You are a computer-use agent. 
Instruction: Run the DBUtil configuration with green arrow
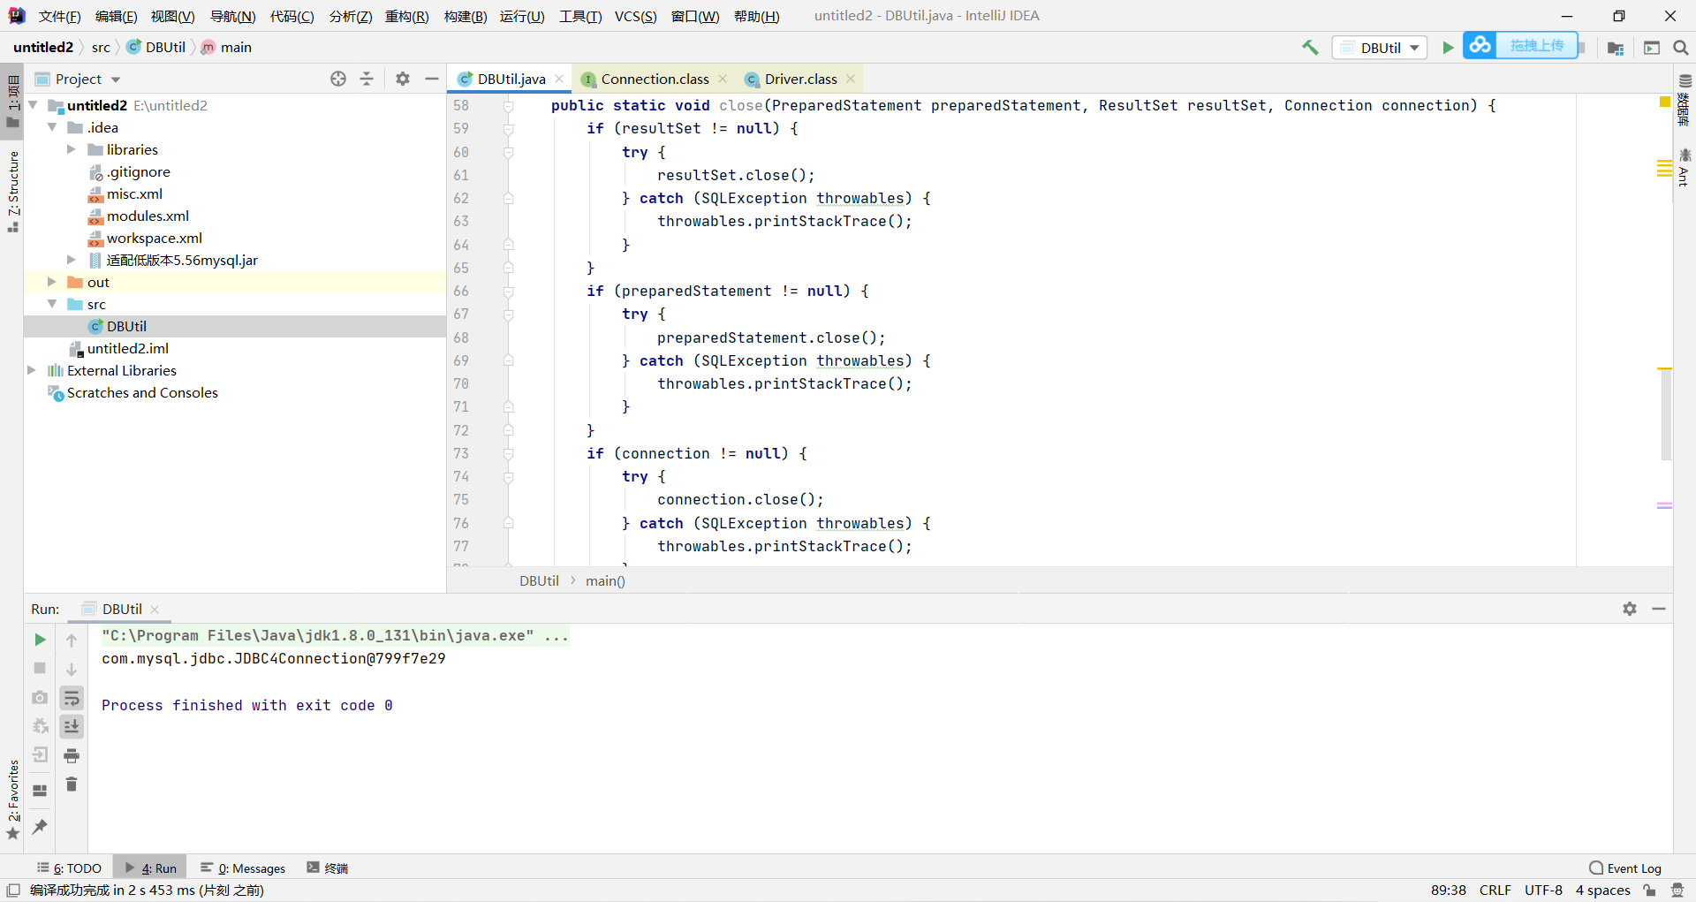click(1448, 47)
